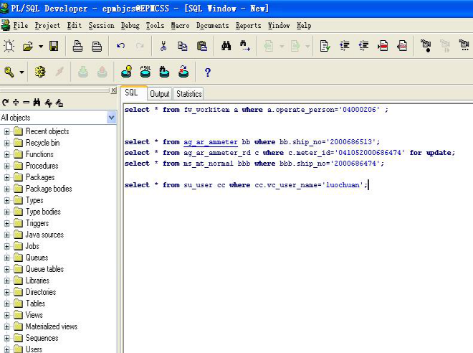Click the Commit database icon

[83, 72]
